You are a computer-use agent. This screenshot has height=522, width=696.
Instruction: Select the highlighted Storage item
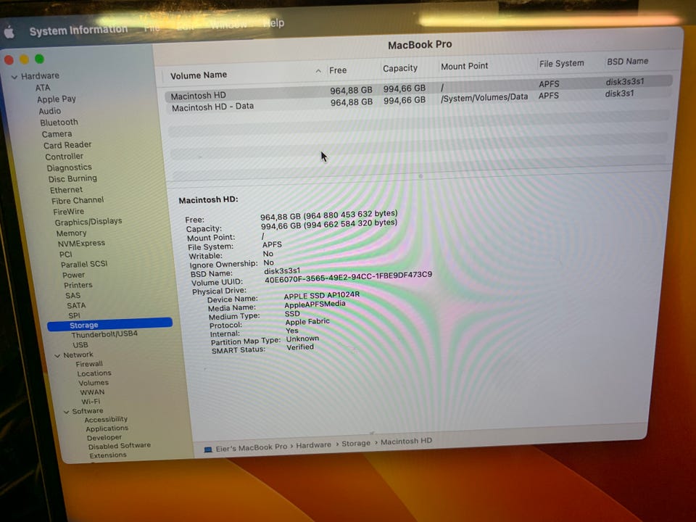(109, 325)
